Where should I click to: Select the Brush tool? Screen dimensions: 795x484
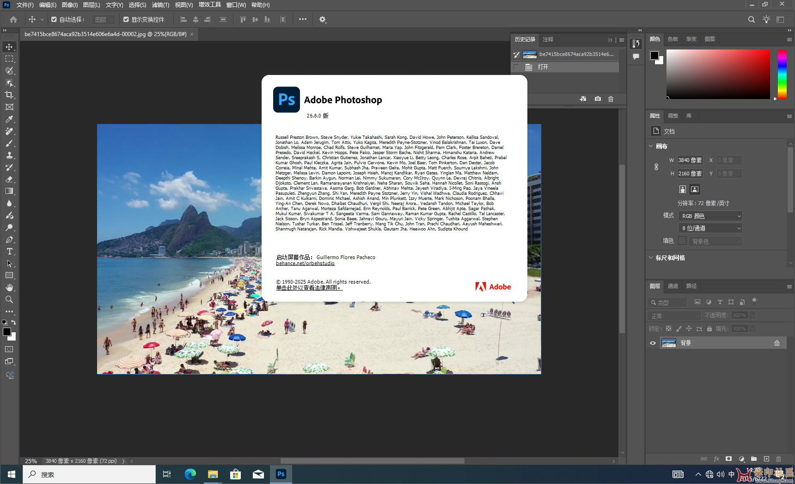9,143
